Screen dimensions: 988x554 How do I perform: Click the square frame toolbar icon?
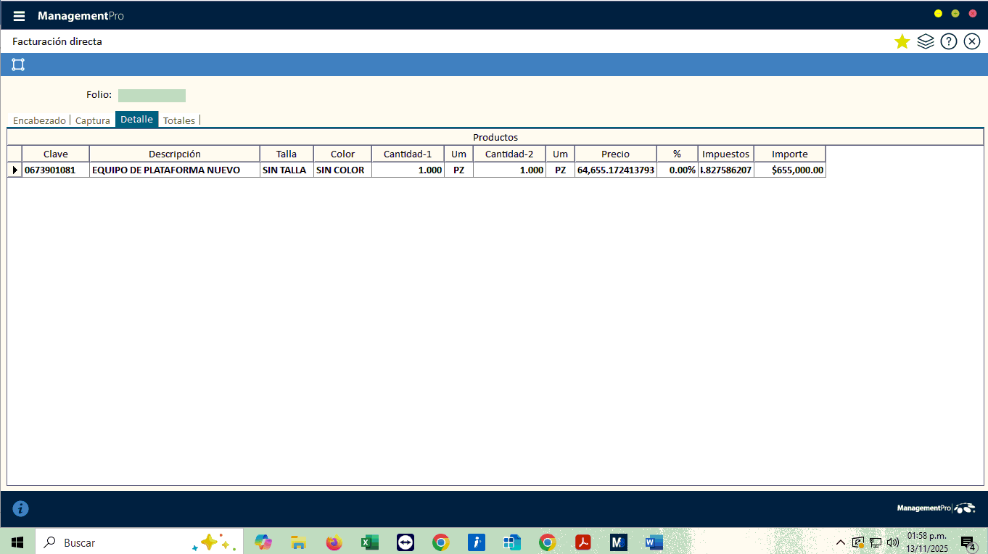click(x=18, y=65)
